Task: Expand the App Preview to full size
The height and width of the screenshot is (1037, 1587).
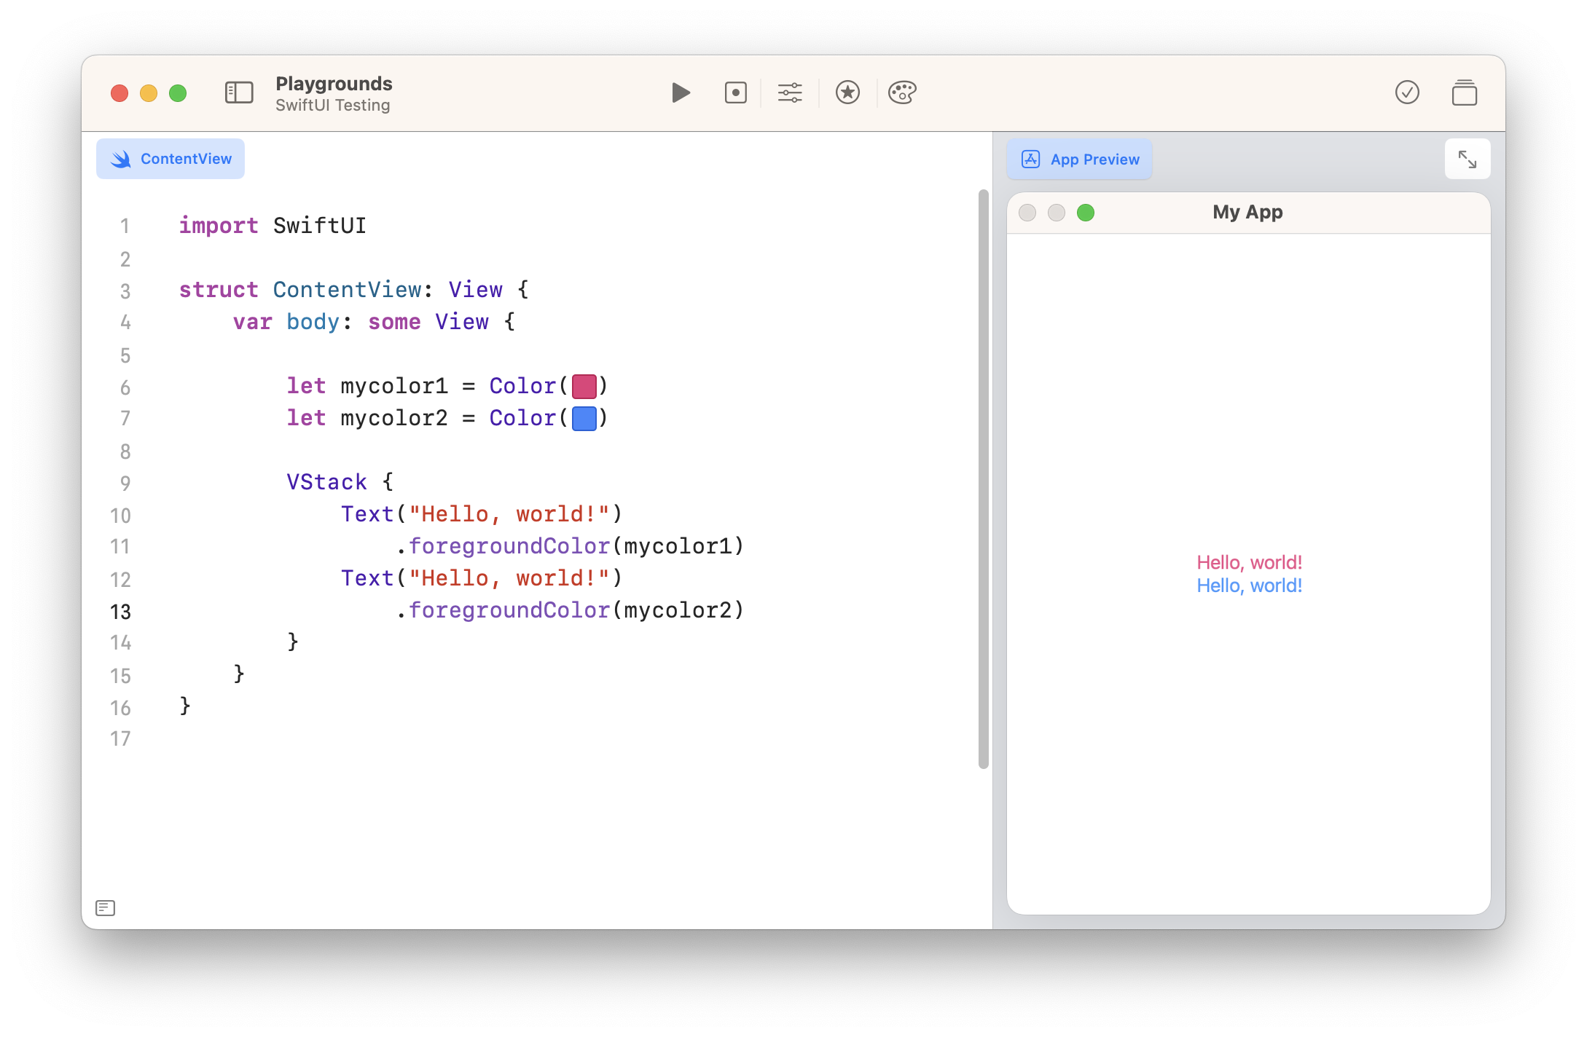Action: click(1467, 159)
